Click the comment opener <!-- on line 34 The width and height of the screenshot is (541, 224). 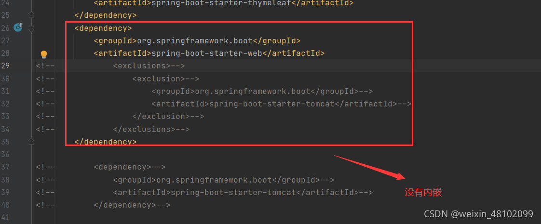coord(45,129)
